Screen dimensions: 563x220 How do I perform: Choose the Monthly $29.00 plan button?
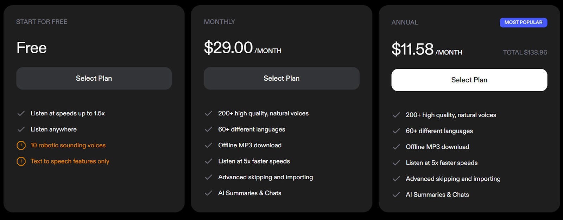pos(281,78)
